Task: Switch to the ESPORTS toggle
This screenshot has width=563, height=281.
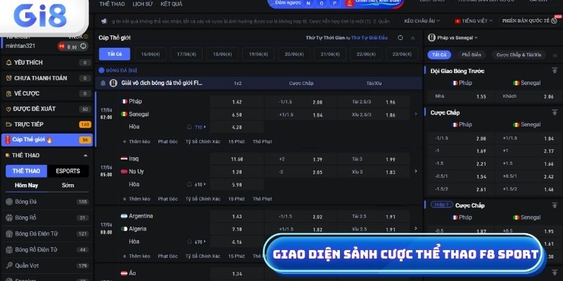Action: (x=68, y=171)
